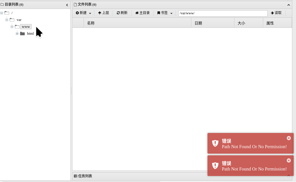
Task: Click the 文件列表 document icon in the header
Action: pos(76,5)
